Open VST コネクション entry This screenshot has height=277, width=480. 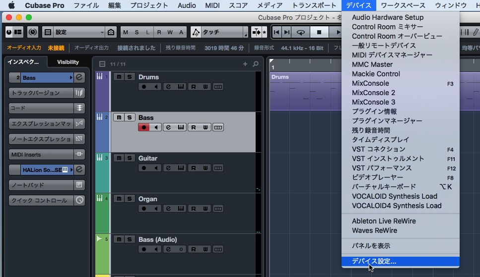pos(401,149)
